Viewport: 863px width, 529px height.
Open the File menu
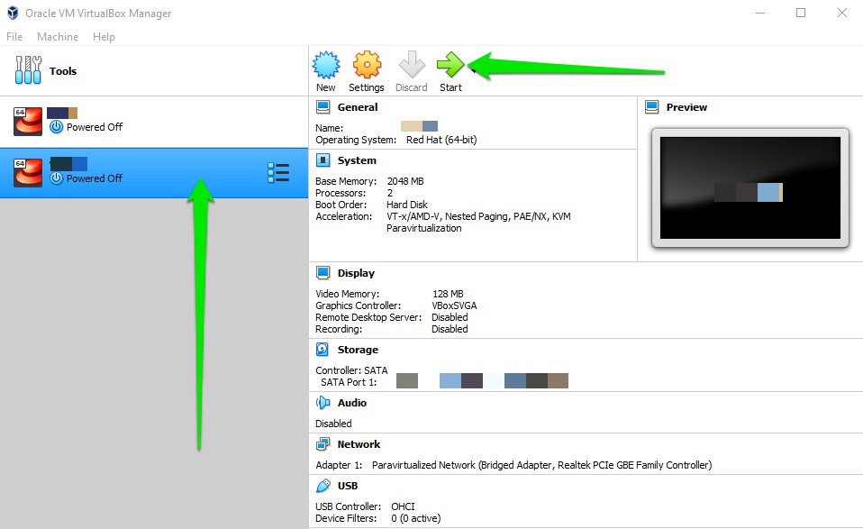pos(14,37)
